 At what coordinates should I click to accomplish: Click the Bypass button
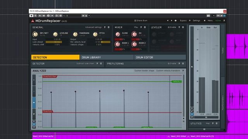tap(183, 20)
